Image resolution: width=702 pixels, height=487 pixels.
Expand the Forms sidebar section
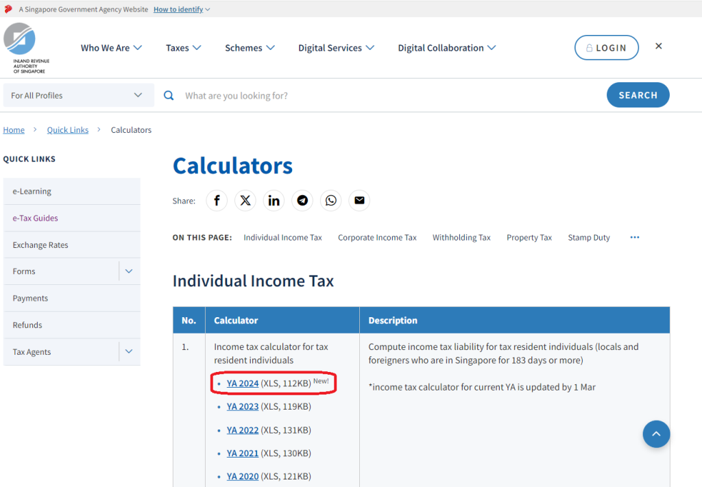[129, 271]
